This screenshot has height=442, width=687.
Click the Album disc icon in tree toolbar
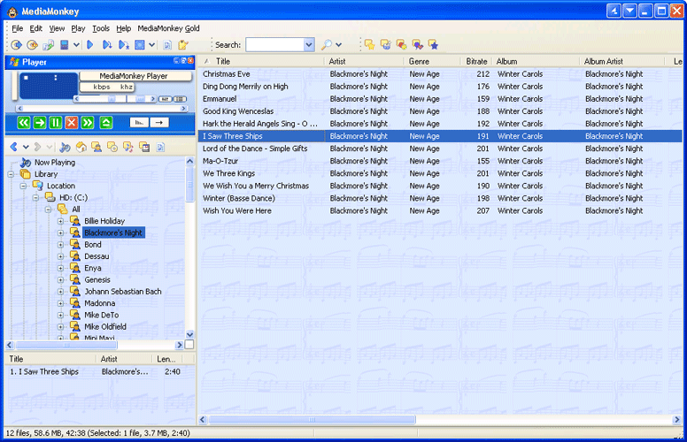(112, 147)
